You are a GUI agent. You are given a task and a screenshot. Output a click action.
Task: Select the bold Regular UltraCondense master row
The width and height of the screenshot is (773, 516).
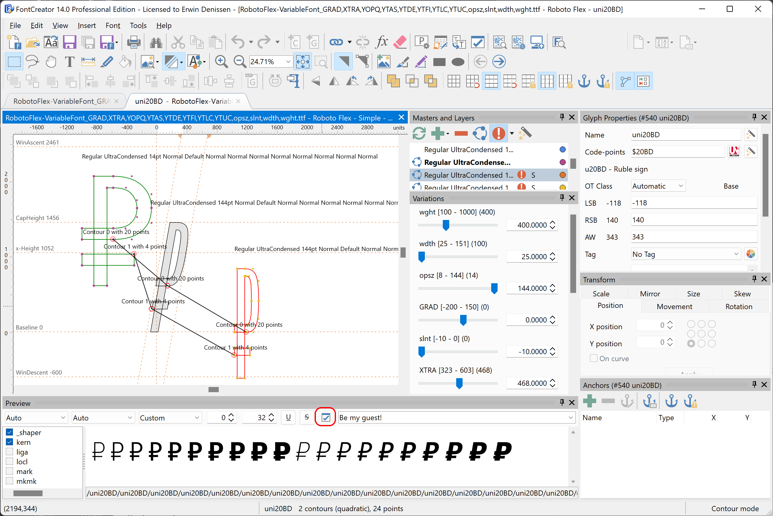(489, 162)
